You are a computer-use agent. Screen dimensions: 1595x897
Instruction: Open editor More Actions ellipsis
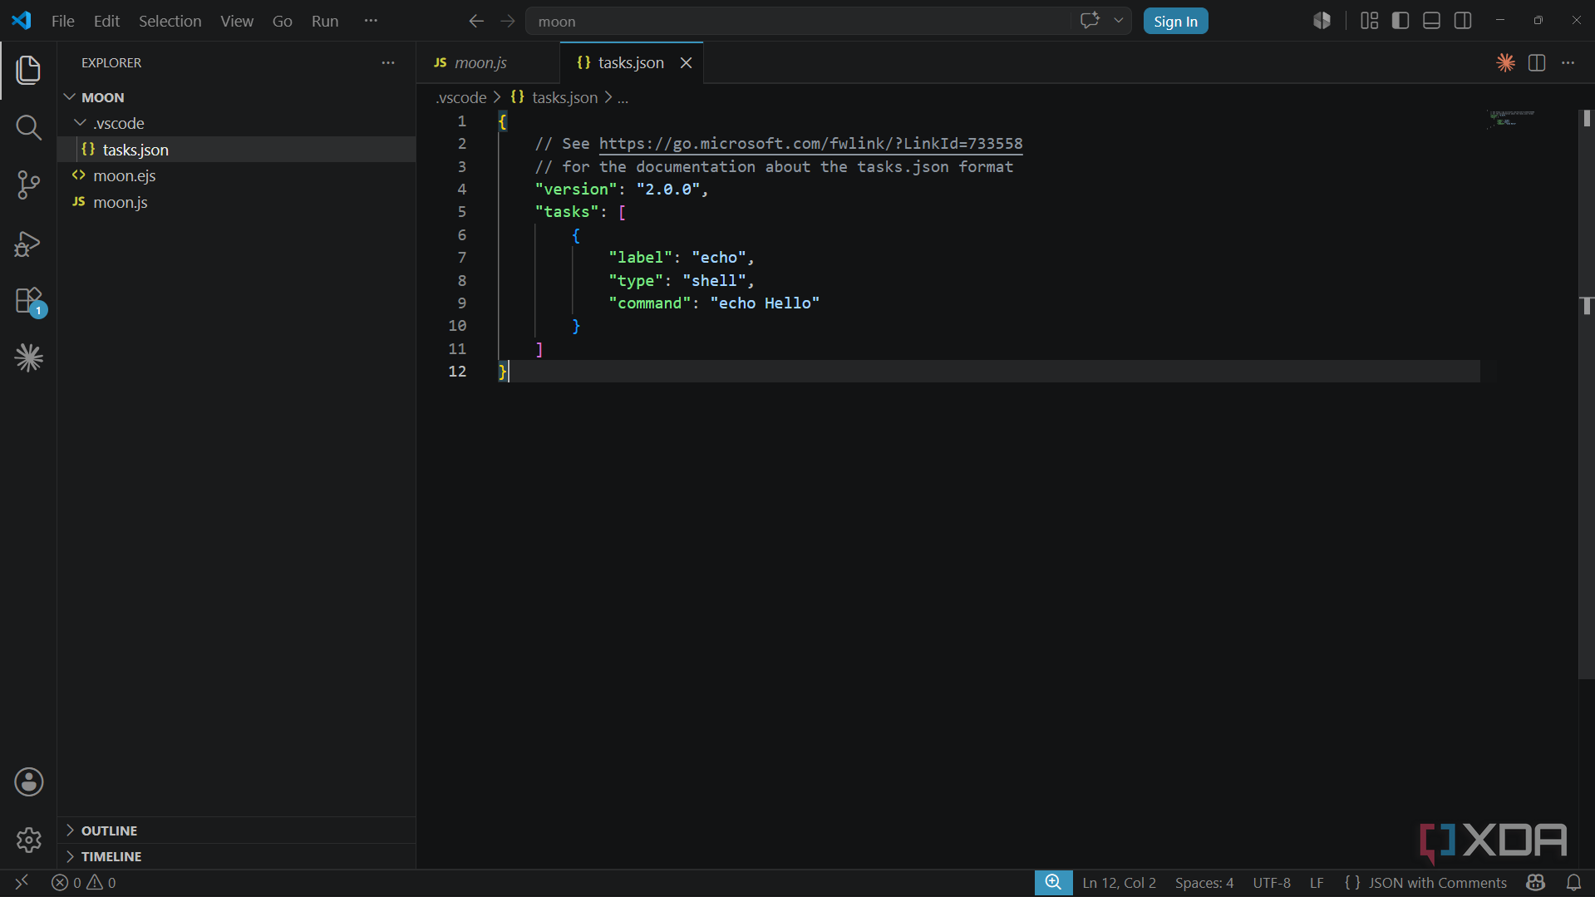(x=1568, y=63)
